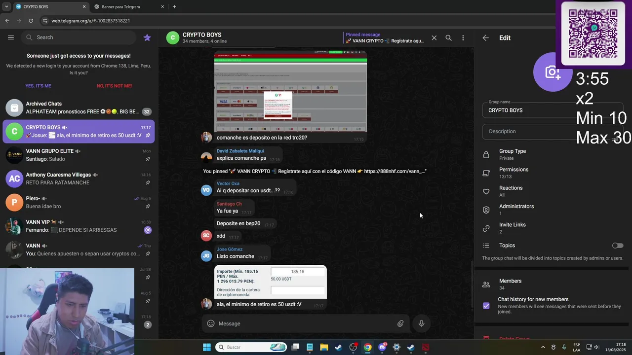
Task: Edit the Group name field
Action: coord(553,110)
